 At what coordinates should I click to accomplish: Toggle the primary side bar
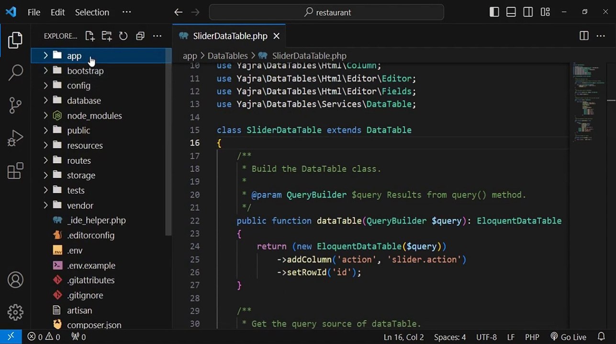(x=494, y=12)
